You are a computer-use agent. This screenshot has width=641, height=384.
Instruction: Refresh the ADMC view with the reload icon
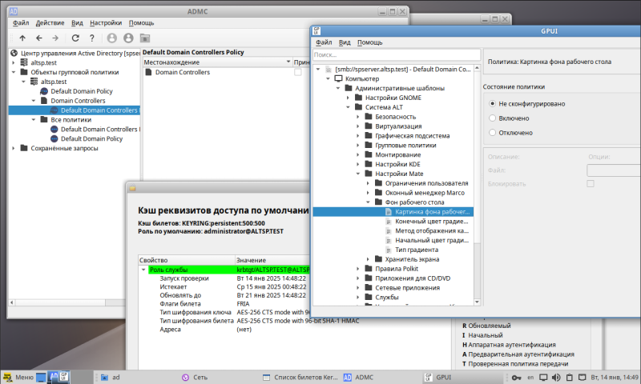(x=75, y=38)
